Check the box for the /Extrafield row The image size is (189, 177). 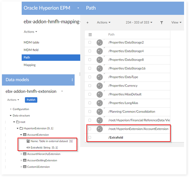pos(90,137)
